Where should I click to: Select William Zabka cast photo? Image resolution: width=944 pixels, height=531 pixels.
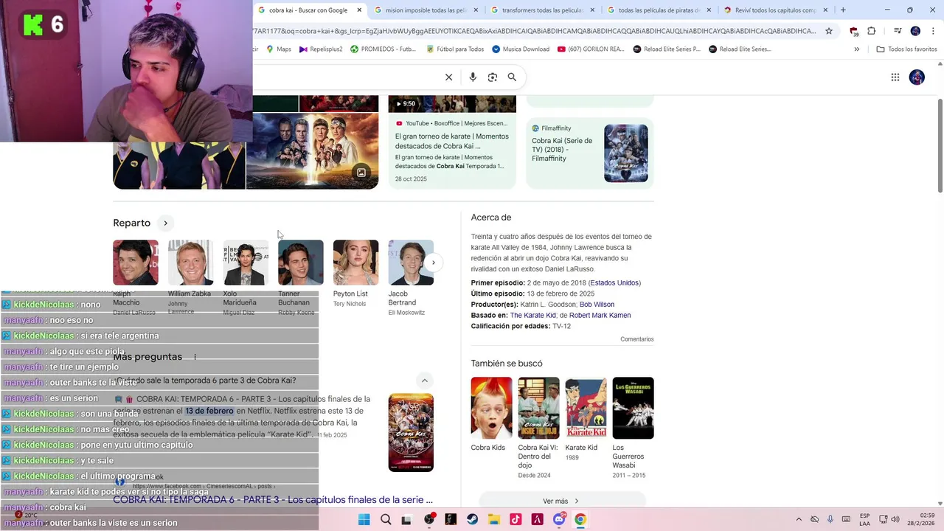(x=190, y=263)
